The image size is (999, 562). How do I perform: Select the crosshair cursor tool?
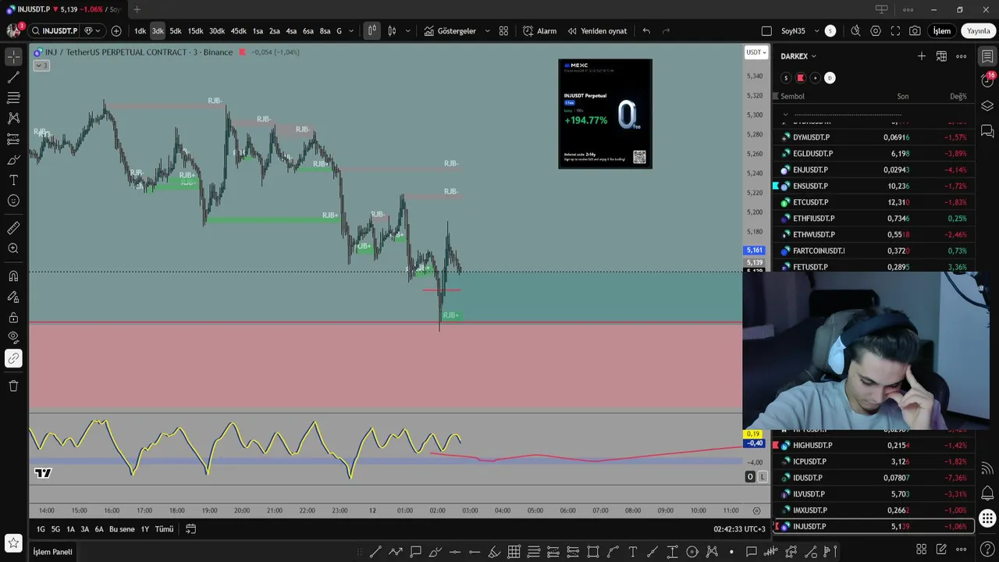[13, 57]
